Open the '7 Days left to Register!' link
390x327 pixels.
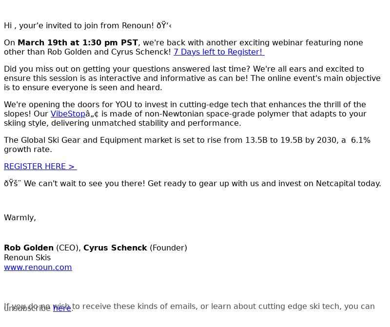[x=218, y=52]
